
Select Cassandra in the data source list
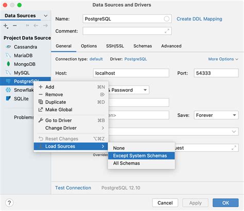click(25, 47)
